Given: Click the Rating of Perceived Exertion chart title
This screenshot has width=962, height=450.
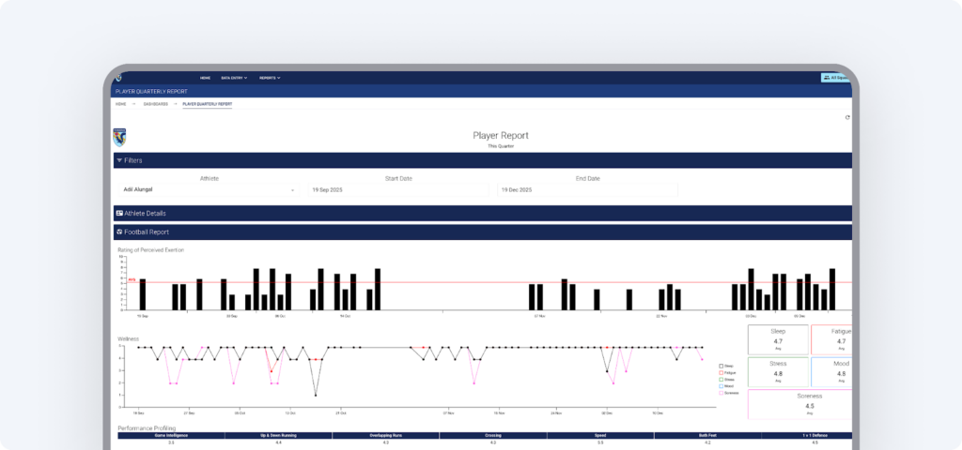Looking at the screenshot, I should point(151,249).
